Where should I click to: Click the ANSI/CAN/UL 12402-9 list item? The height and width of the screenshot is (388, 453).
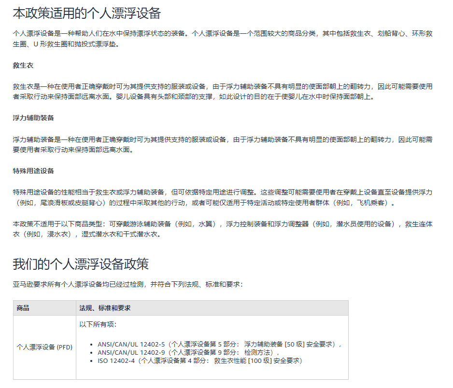point(188,352)
